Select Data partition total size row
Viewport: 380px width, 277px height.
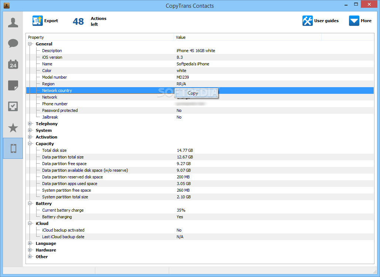pos(200,157)
